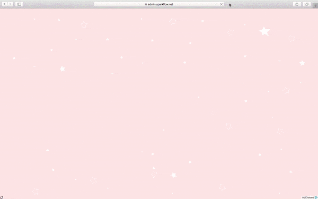Image resolution: width=318 pixels, height=199 pixels.
Task: Click the AdChoices triangle icon
Action: click(x=316, y=197)
